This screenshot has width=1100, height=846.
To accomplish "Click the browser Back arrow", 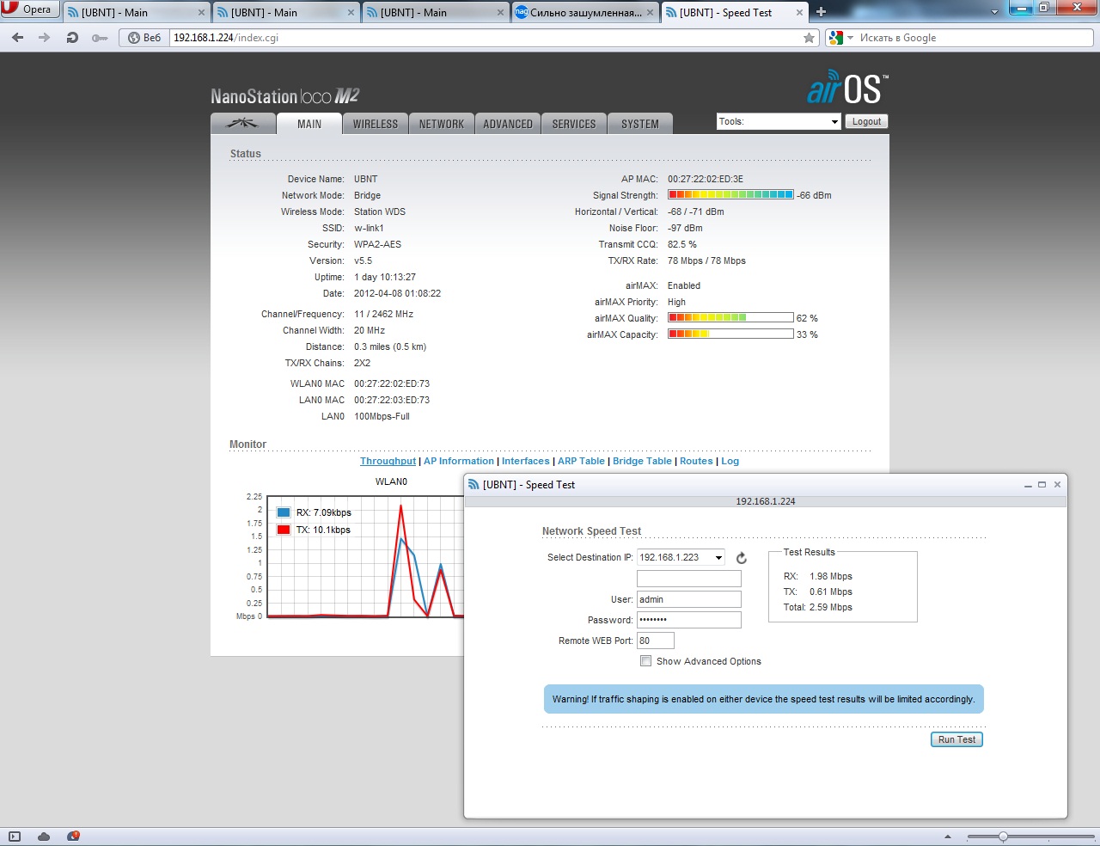I will 17,38.
